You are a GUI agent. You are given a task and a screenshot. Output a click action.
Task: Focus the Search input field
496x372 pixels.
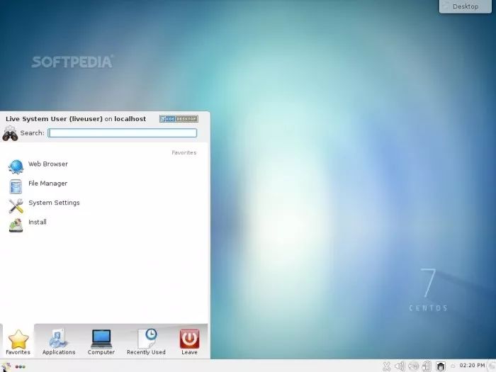(123, 133)
